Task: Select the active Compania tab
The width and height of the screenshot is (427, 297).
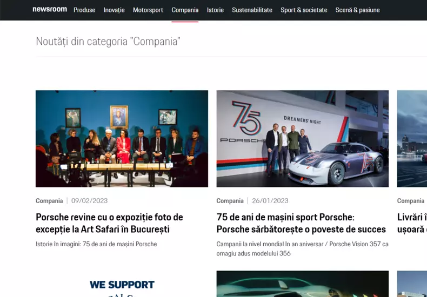Action: coord(185,10)
